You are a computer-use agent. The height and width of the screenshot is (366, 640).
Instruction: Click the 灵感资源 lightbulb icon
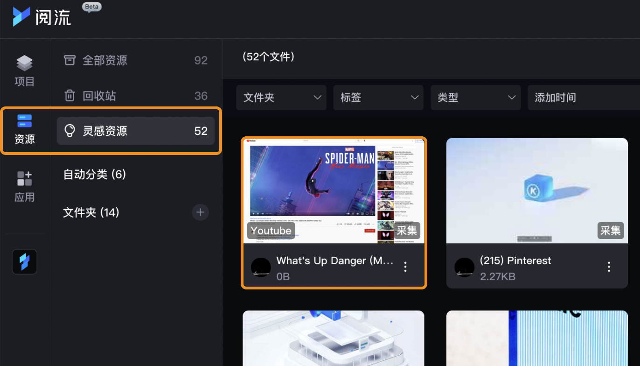coord(70,131)
